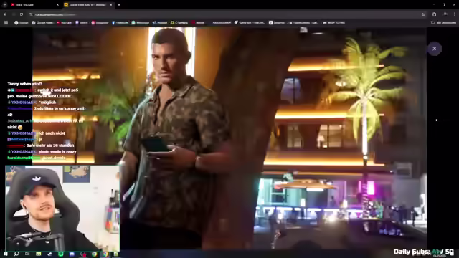Open the browser extensions icon

pos(434,14)
